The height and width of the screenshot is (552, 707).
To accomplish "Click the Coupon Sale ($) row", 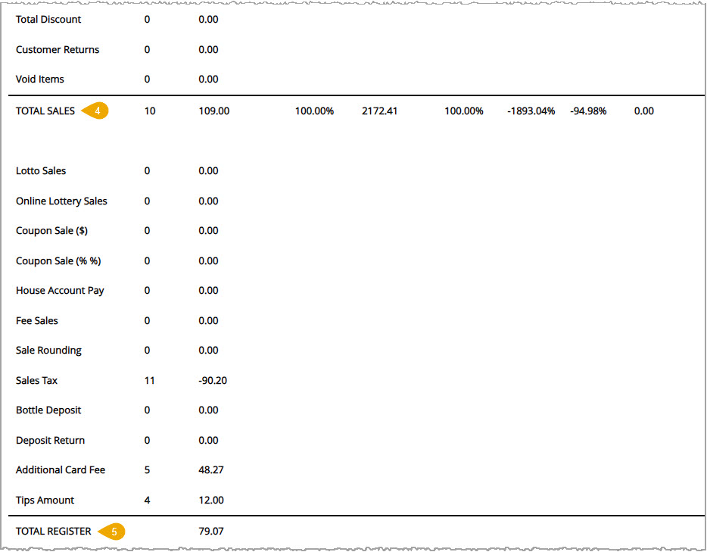I will click(x=54, y=230).
